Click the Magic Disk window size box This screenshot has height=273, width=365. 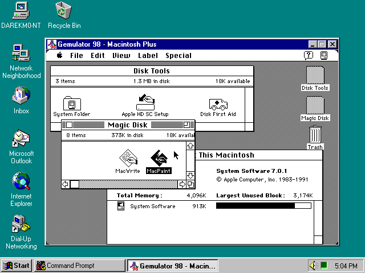[190, 184]
